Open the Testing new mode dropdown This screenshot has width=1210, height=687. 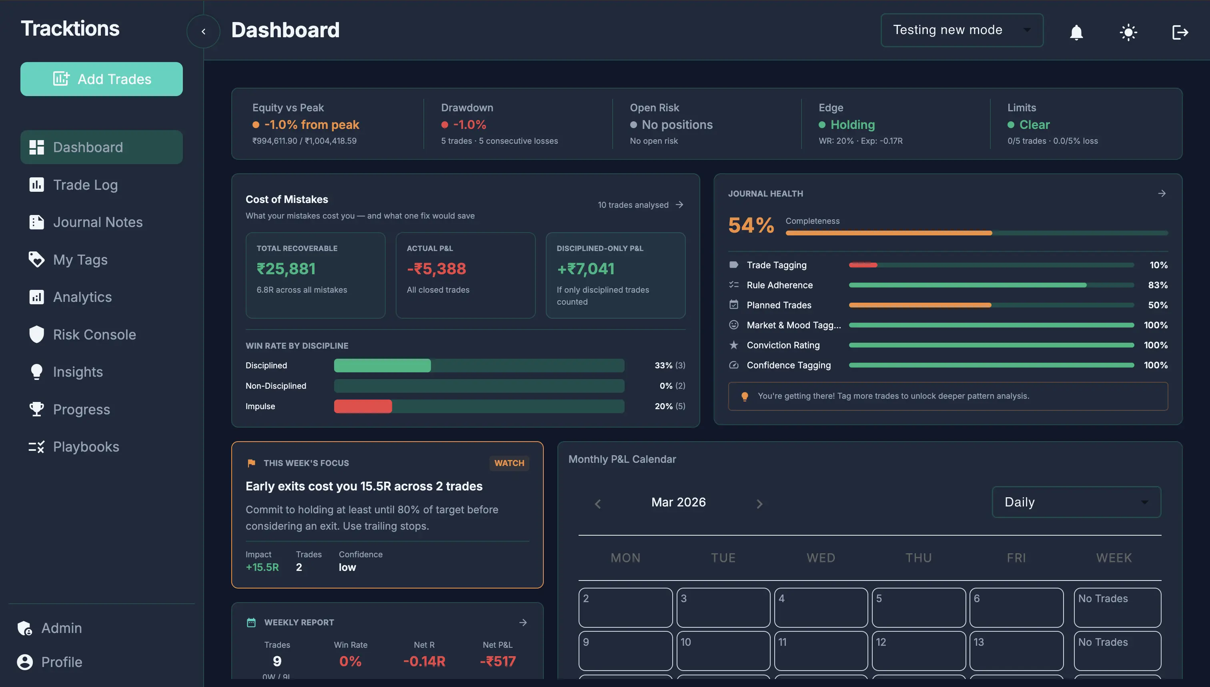click(x=962, y=30)
